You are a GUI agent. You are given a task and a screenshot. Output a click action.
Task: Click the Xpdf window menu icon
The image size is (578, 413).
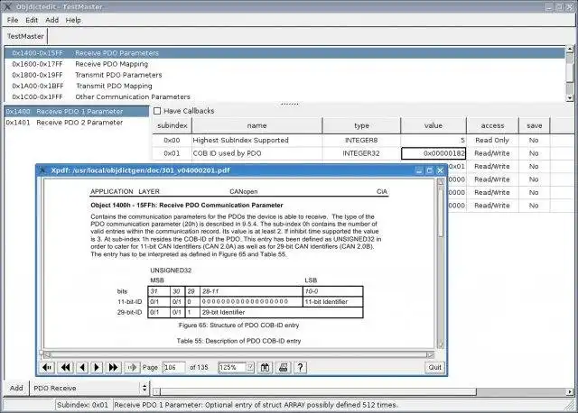(x=42, y=170)
